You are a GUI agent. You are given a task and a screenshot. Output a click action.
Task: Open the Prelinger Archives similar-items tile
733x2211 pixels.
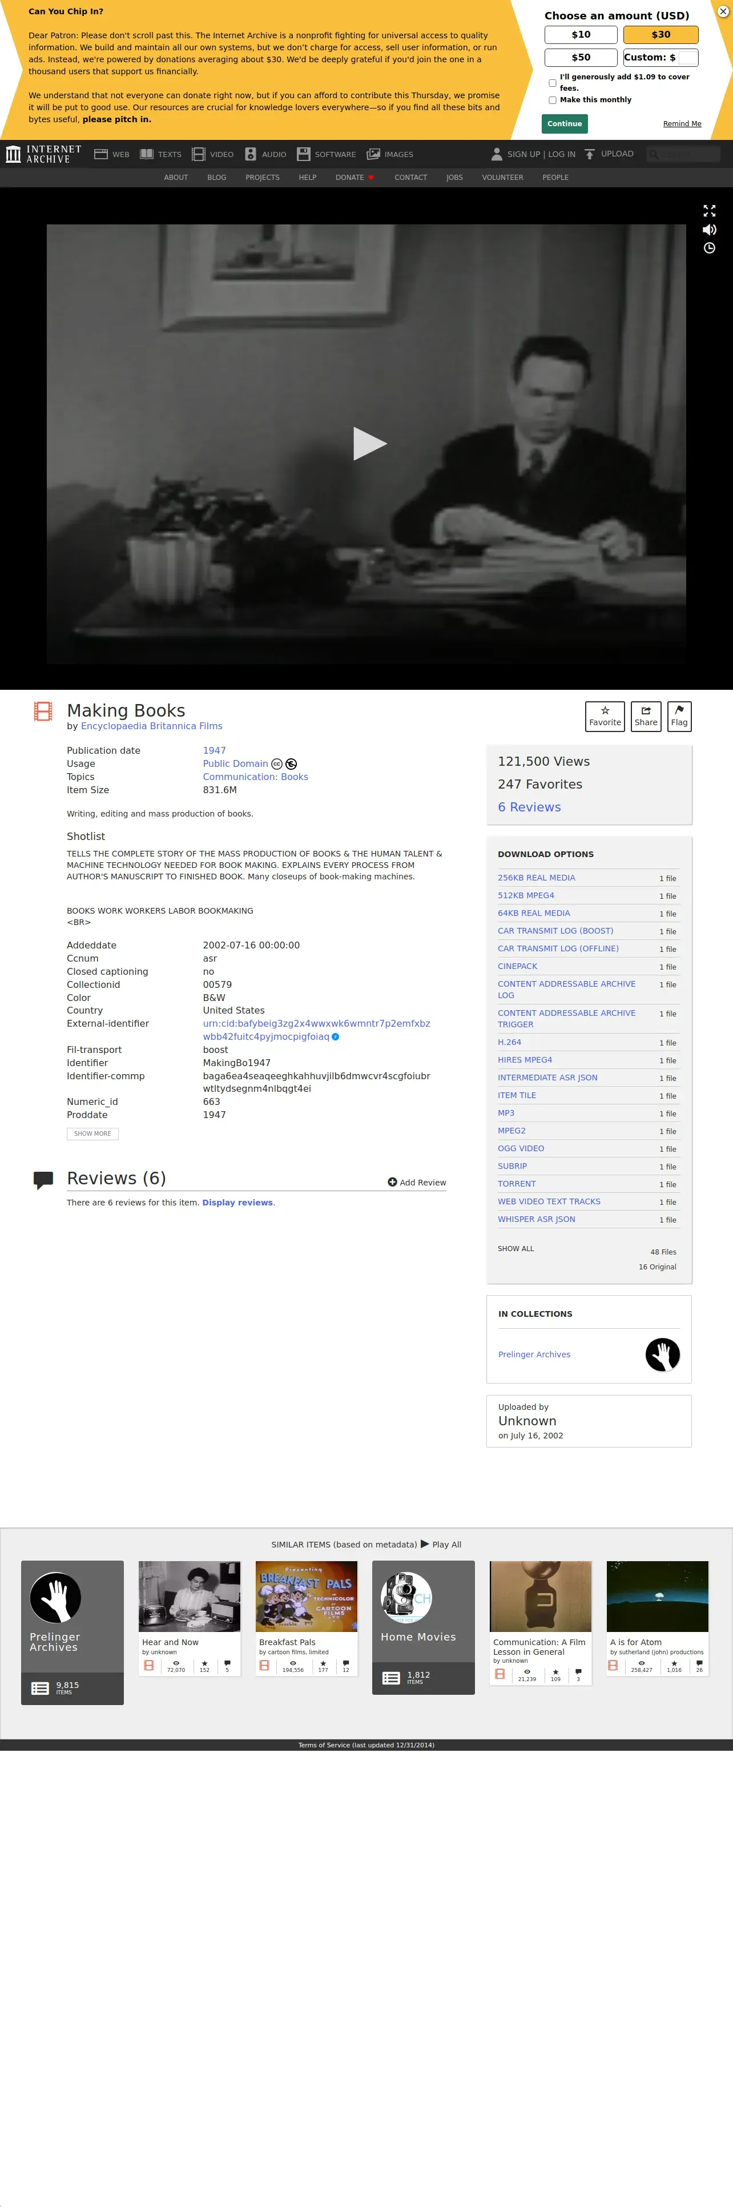pyautogui.click(x=72, y=1633)
